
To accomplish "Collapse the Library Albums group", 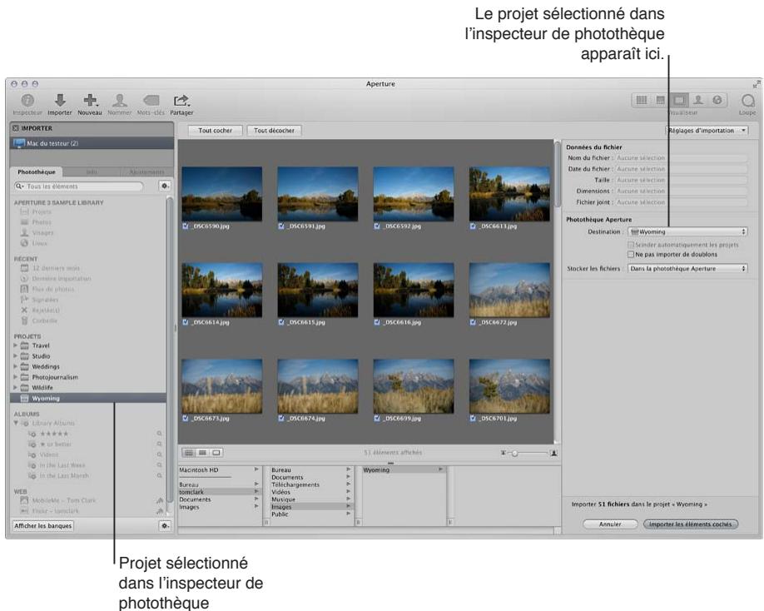I will click(x=16, y=423).
